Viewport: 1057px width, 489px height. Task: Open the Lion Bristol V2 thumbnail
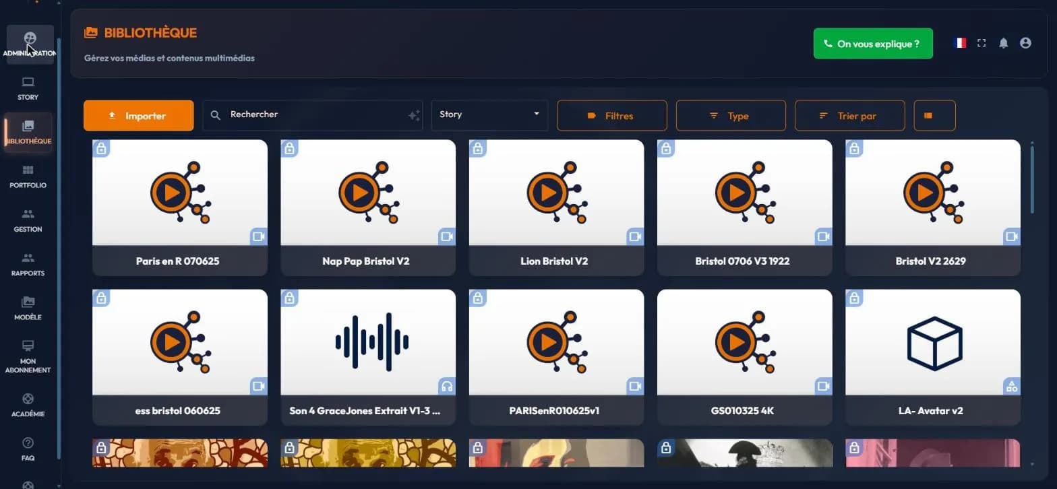tap(556, 193)
